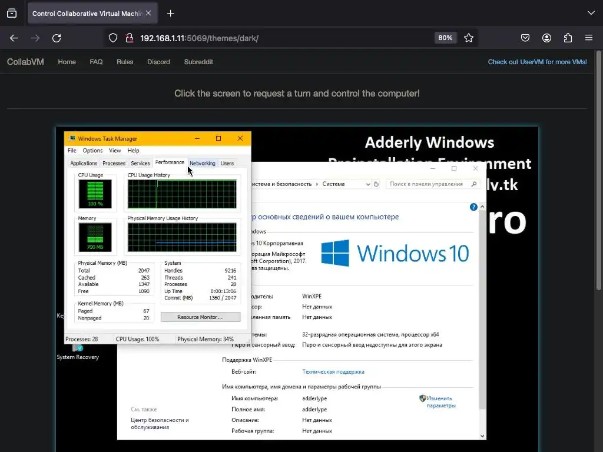Open the Discord nav link
603x452 pixels.
[x=158, y=62]
